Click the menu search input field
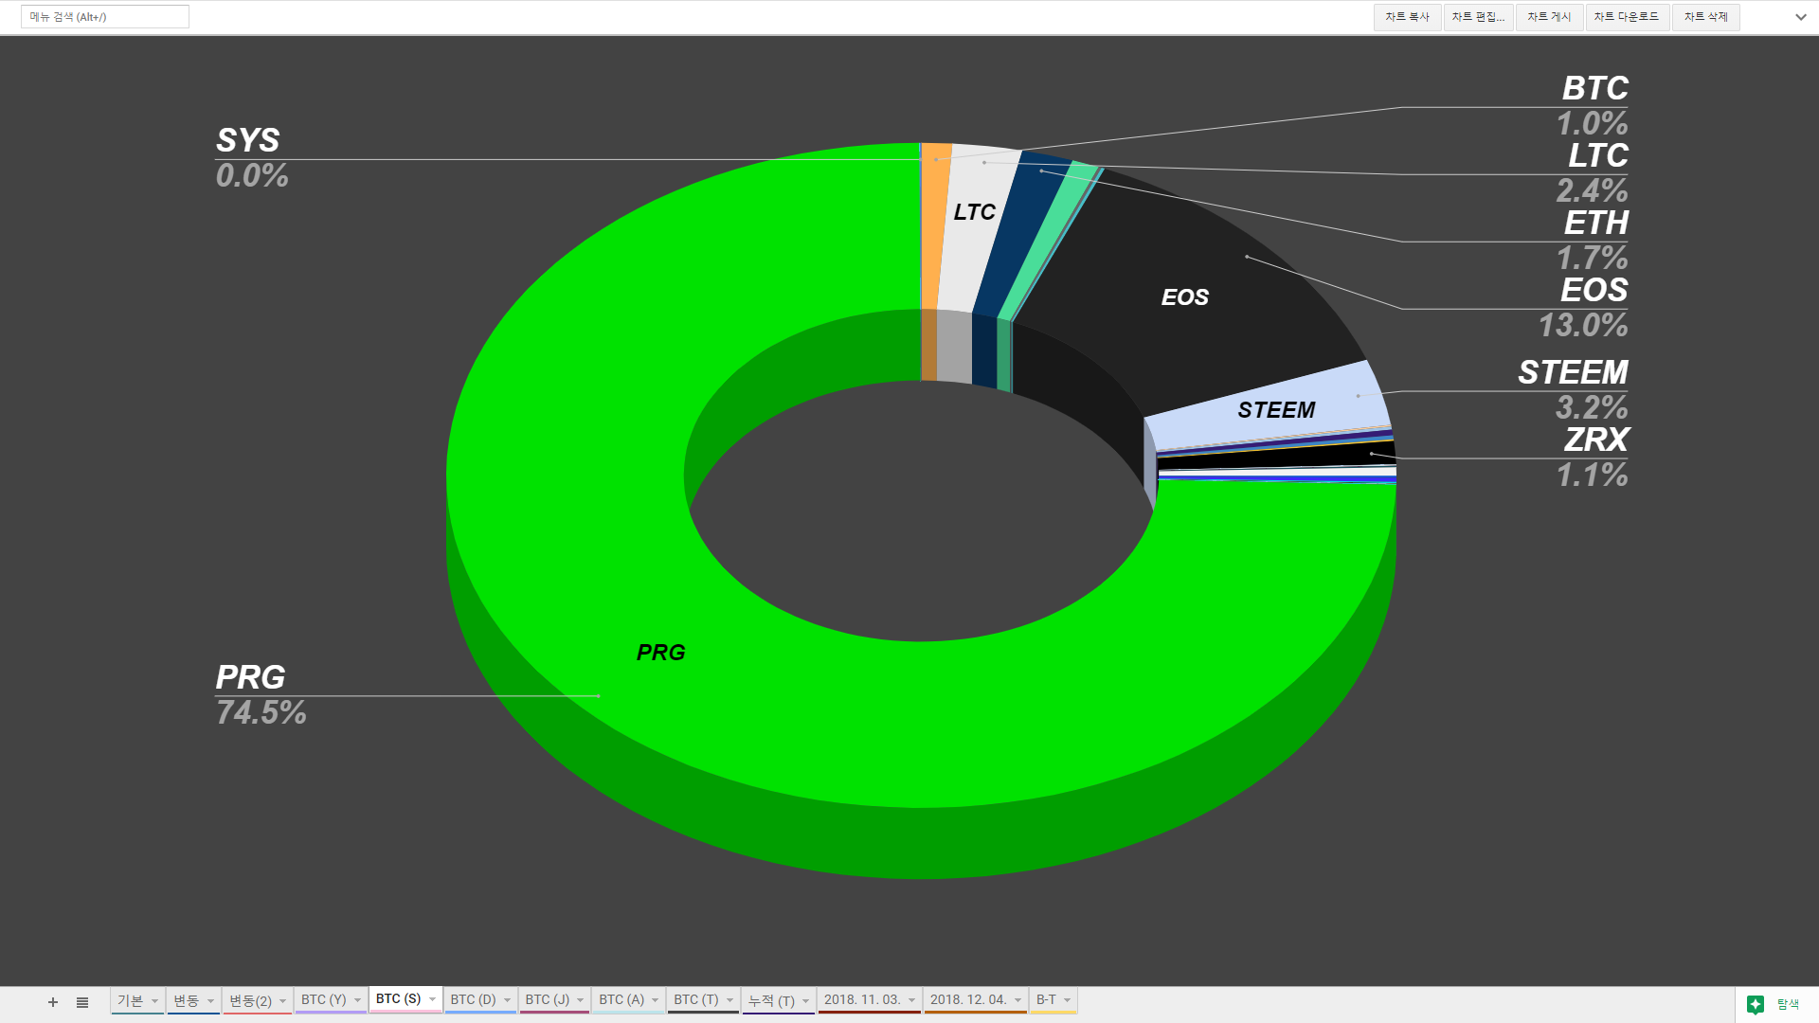 coord(104,17)
